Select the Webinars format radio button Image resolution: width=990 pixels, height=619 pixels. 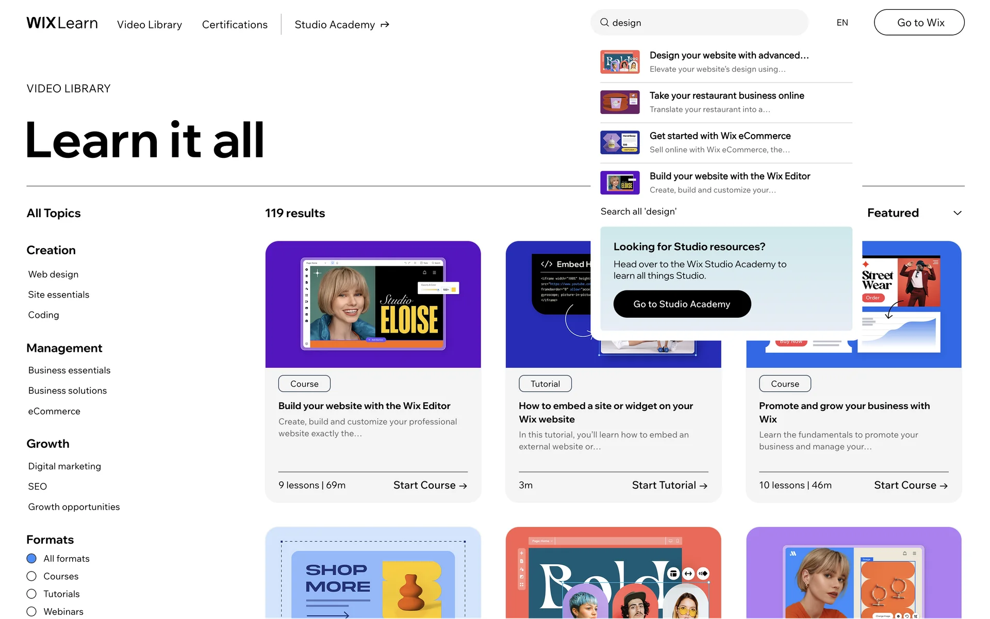31,611
